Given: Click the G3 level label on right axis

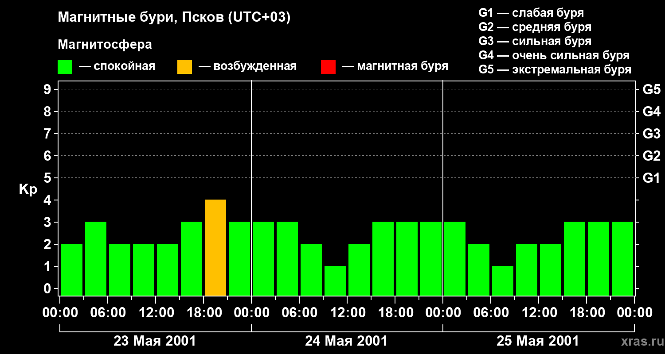Looking at the screenshot, I should [652, 134].
